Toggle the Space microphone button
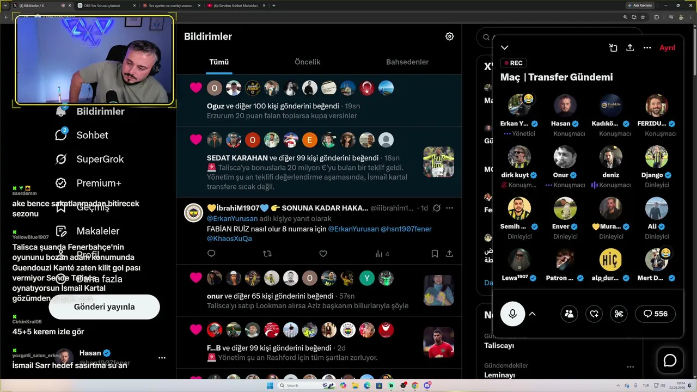Viewport: 697px width, 392px height. [512, 314]
